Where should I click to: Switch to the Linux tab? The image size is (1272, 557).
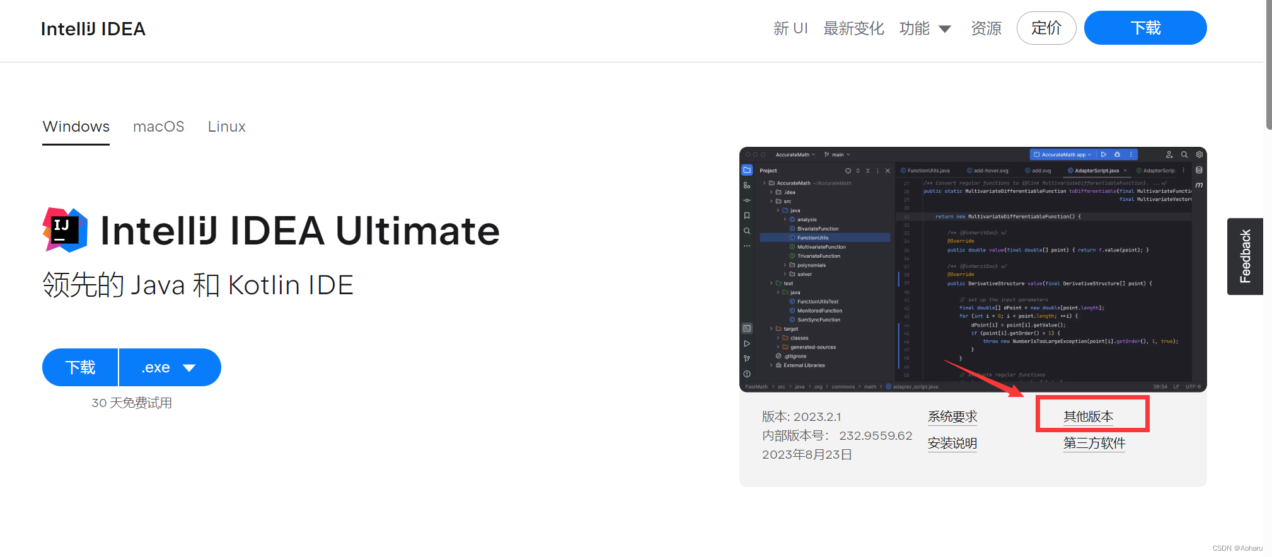227,127
